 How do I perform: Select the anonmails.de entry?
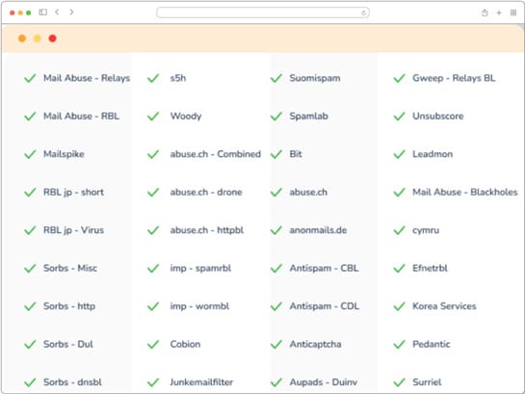click(x=318, y=230)
